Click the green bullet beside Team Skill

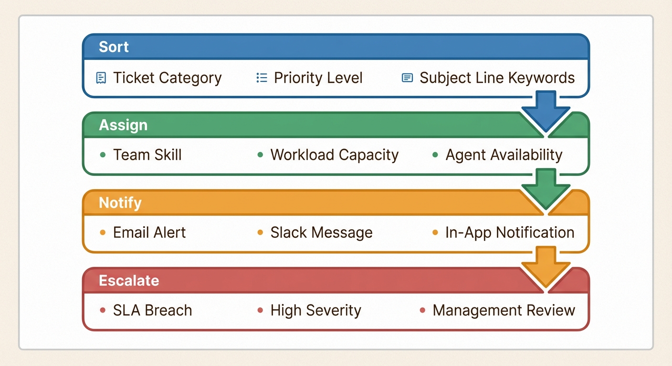pos(103,155)
